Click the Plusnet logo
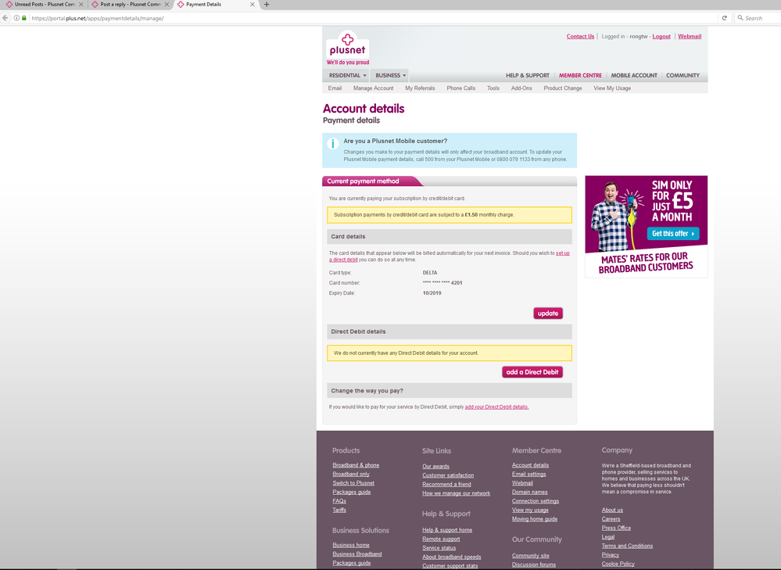The height and width of the screenshot is (570, 781). pyautogui.click(x=348, y=48)
